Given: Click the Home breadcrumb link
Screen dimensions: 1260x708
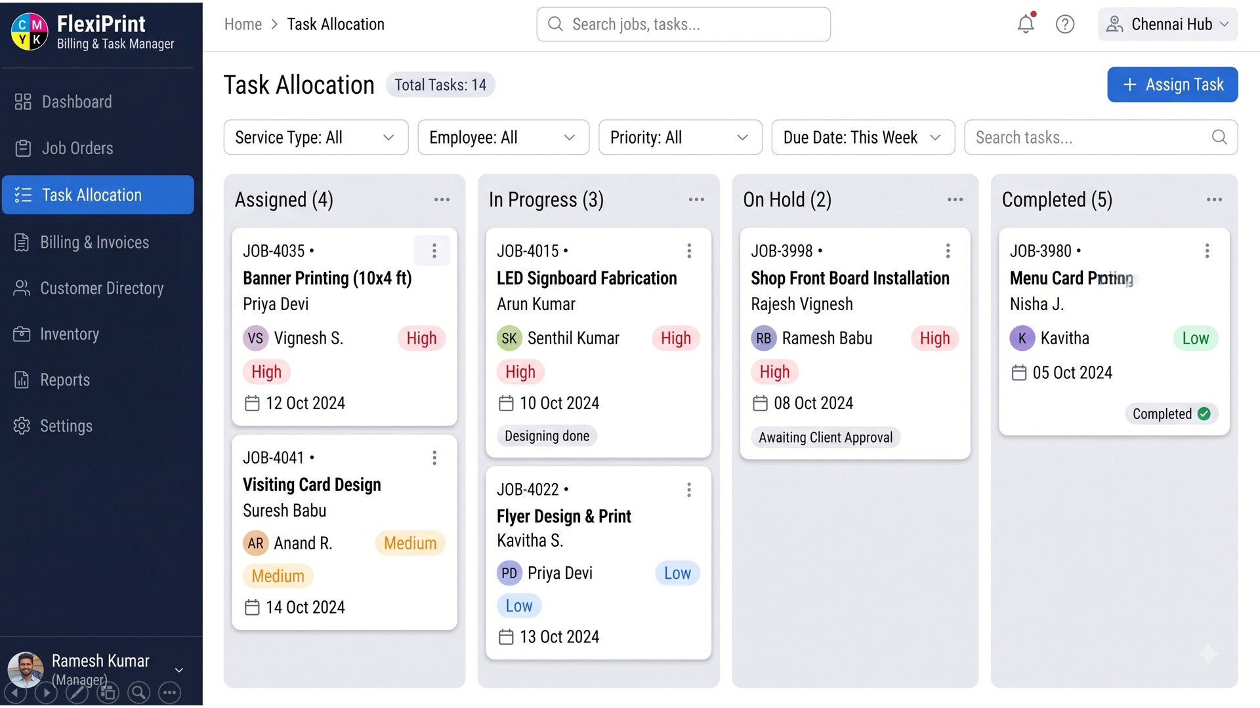Looking at the screenshot, I should click(243, 24).
